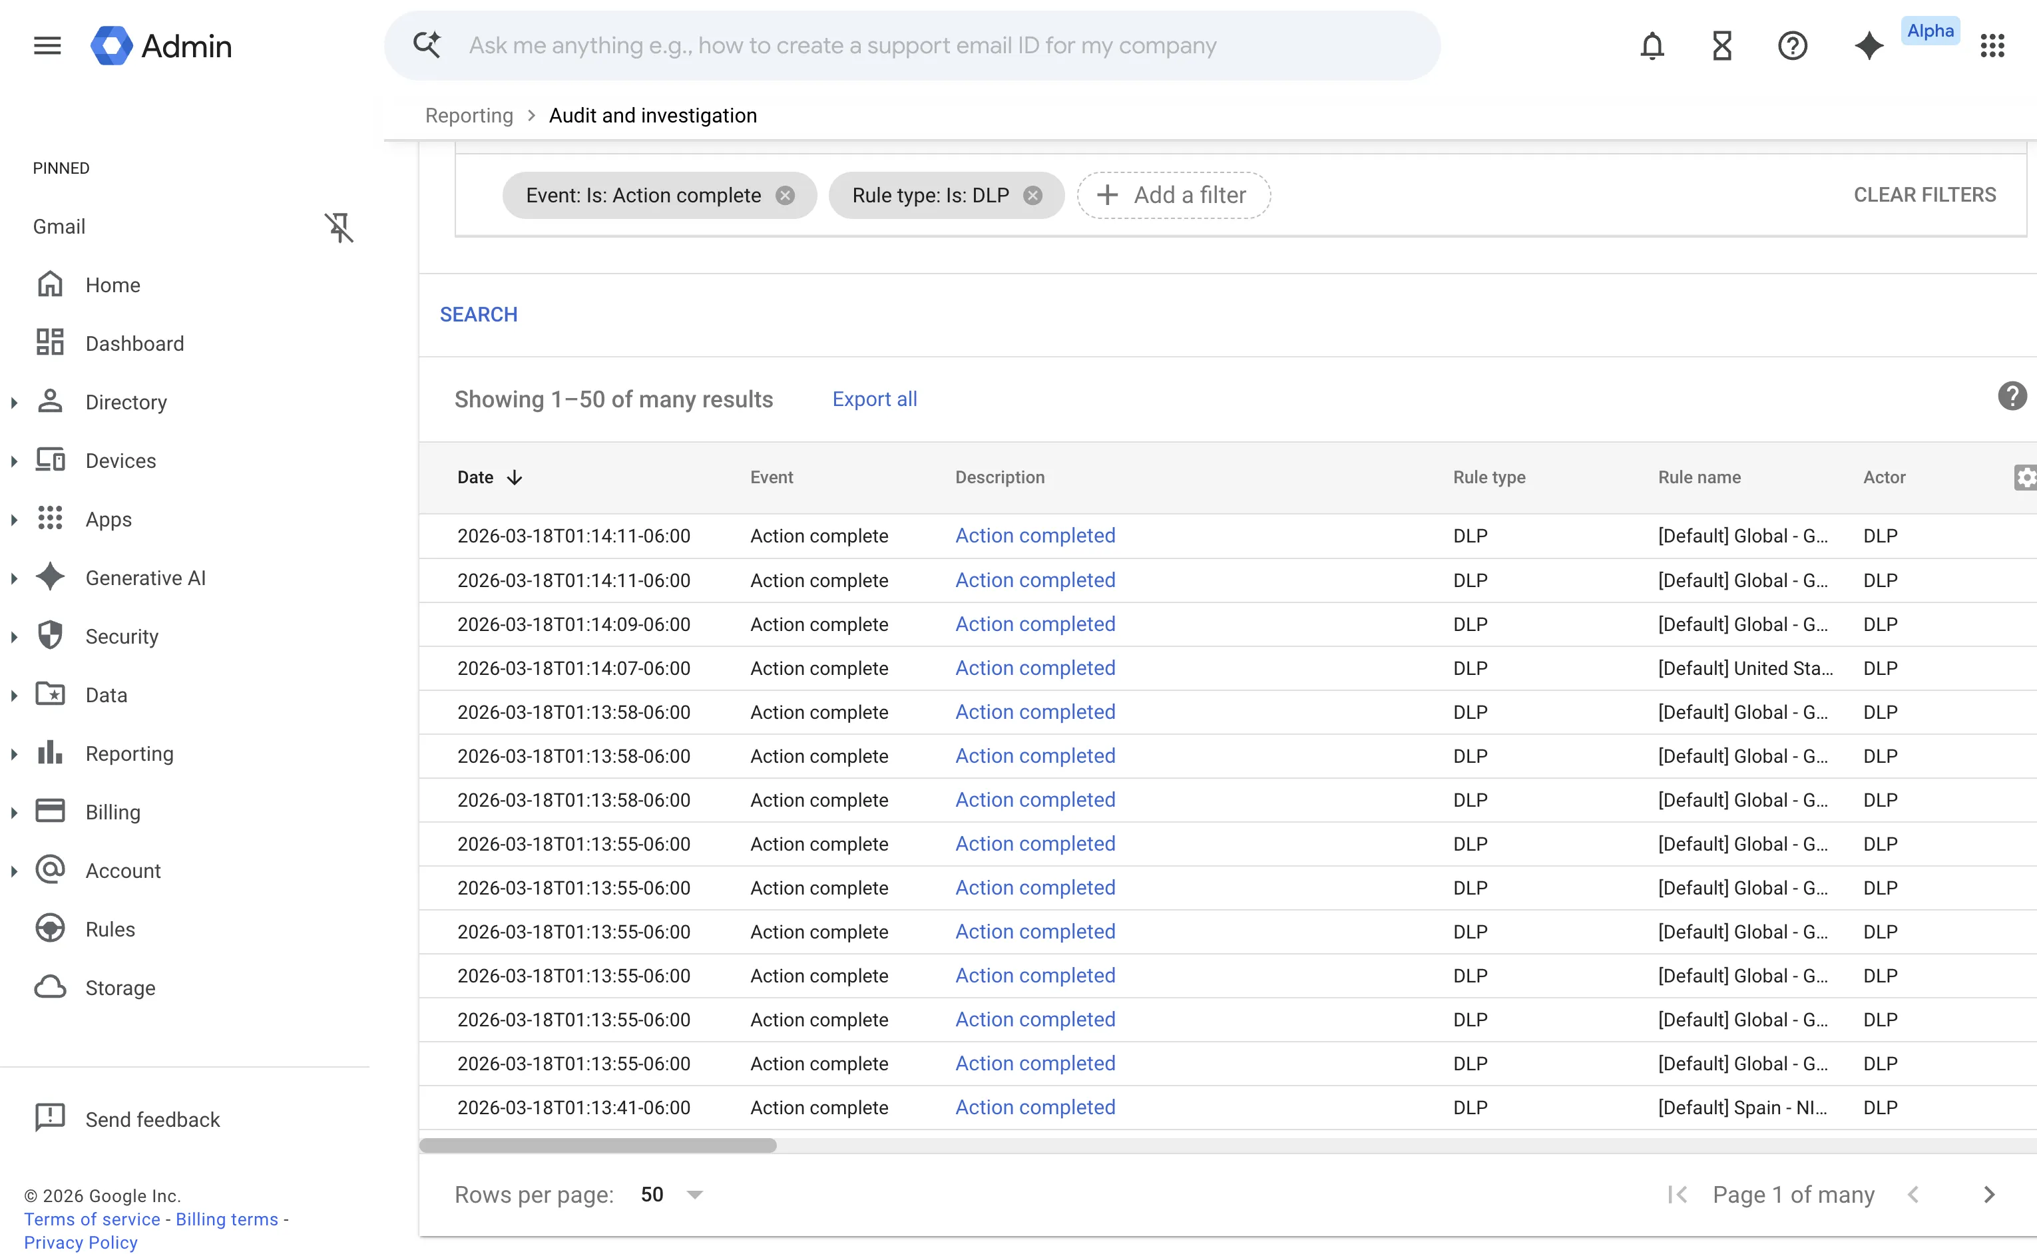Select the Storage cloud icon in sidebar
Screen dimensions: 2037x1254
pos(50,987)
